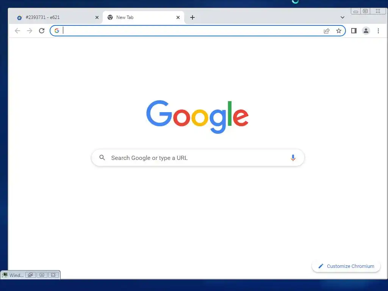Click the Search Google or type a URL box
Screen dimensions: 388x291
coord(198,158)
